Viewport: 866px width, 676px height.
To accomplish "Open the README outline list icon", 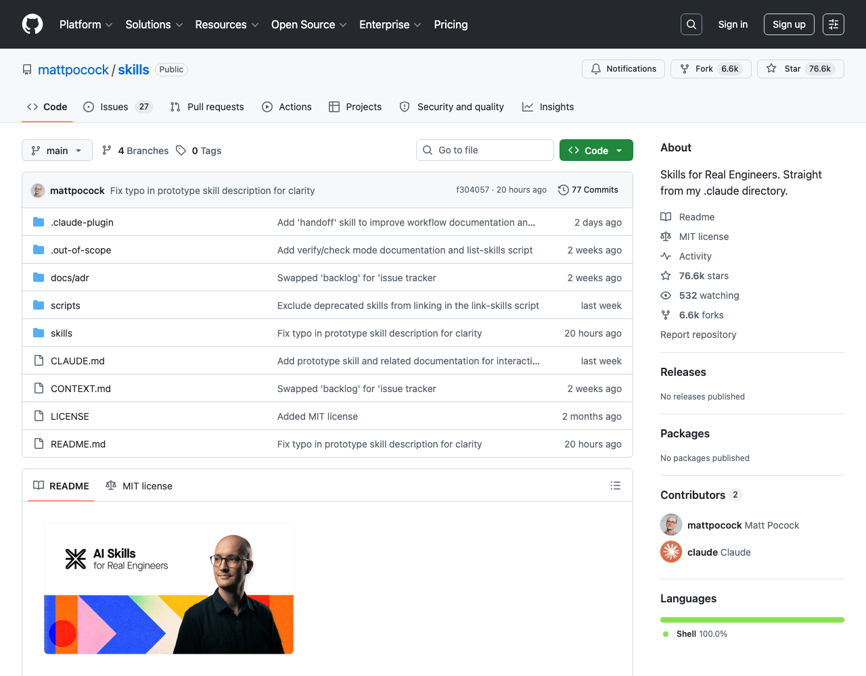I will click(x=616, y=485).
